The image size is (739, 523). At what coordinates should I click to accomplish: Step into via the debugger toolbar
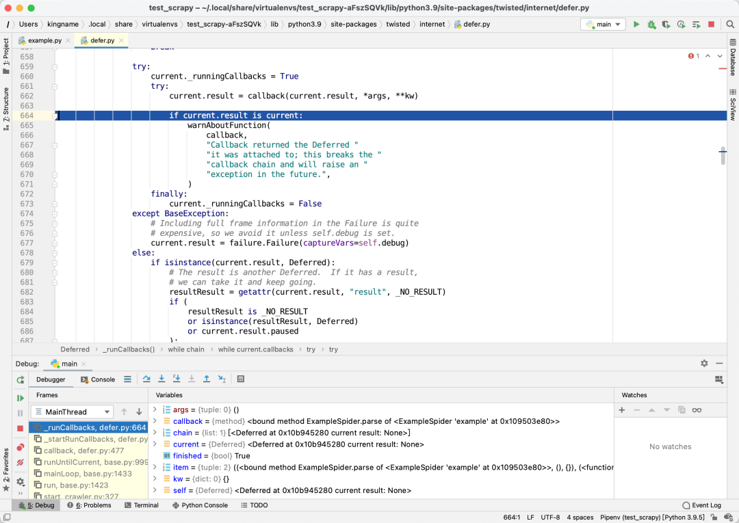(161, 379)
